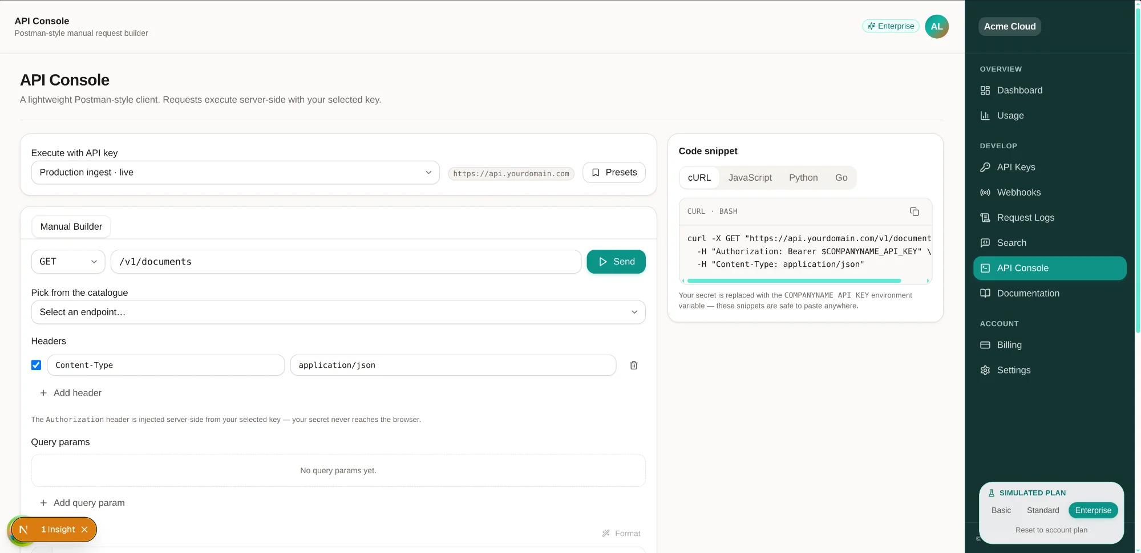Open the Usage page
The width and height of the screenshot is (1141, 553).
point(1050,115)
